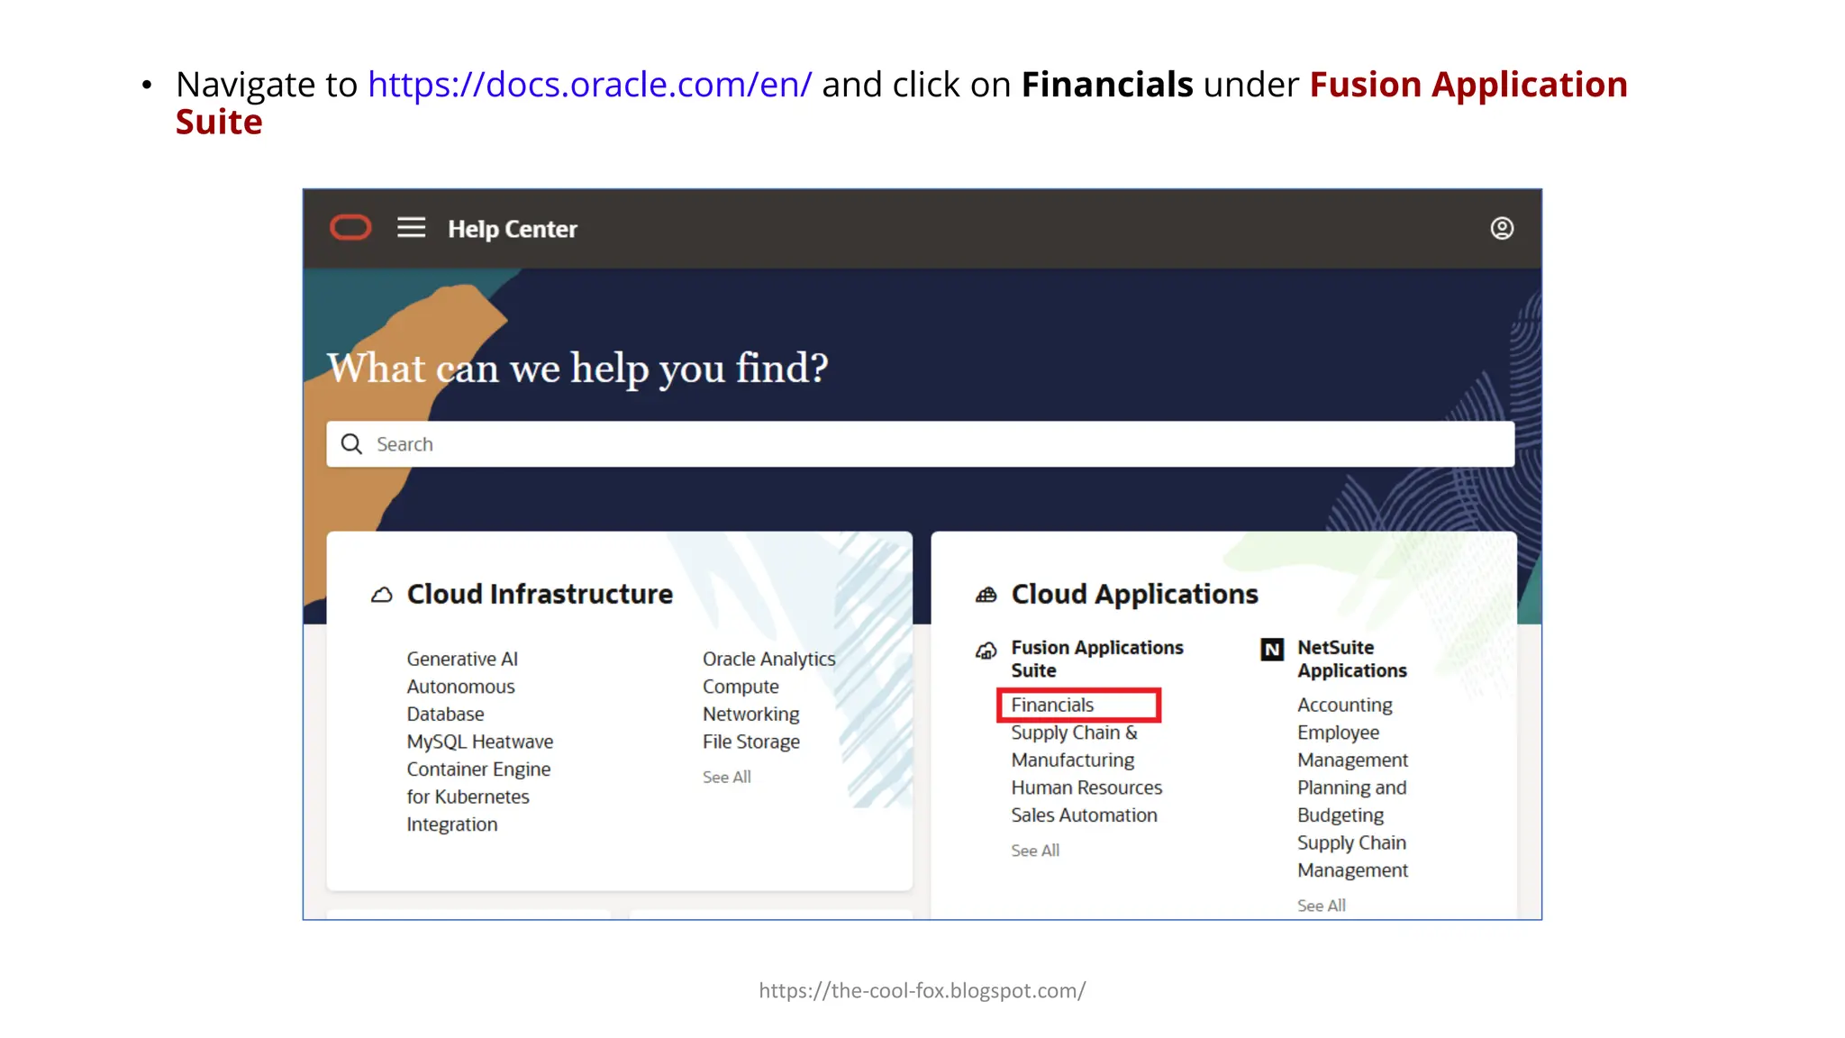The image size is (1845, 1038).
Task: Open NetSuite Supply Chain Management link
Action: point(1352,856)
